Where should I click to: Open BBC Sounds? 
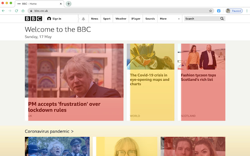tap(150, 19)
